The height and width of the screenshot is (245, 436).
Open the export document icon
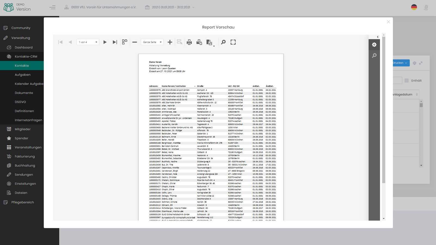(x=209, y=42)
